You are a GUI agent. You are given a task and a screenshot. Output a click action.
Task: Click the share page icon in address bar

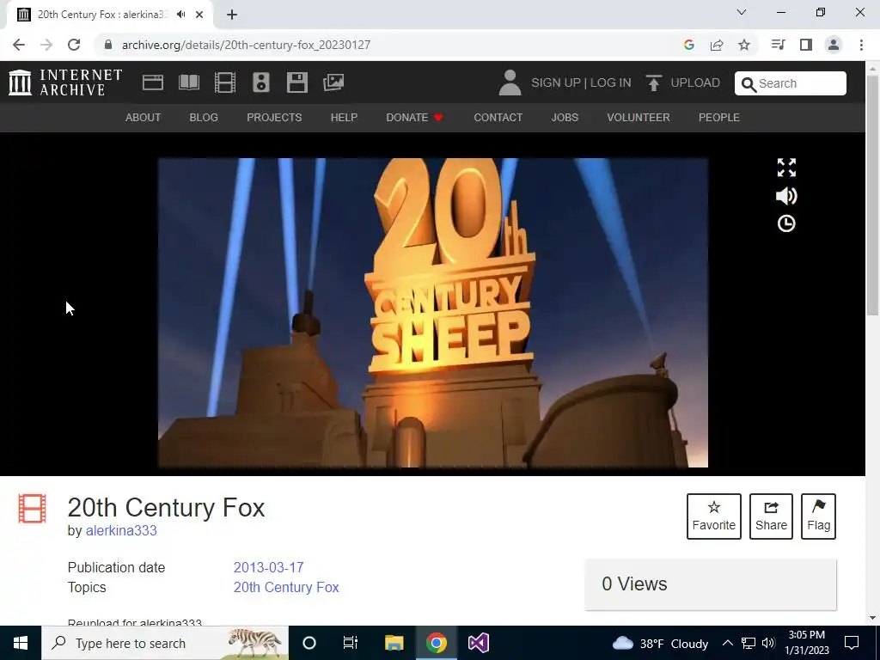point(717,45)
